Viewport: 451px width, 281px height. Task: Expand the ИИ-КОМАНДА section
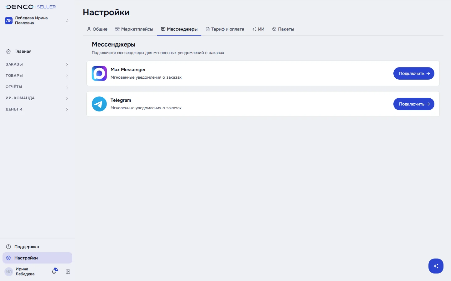click(37, 98)
